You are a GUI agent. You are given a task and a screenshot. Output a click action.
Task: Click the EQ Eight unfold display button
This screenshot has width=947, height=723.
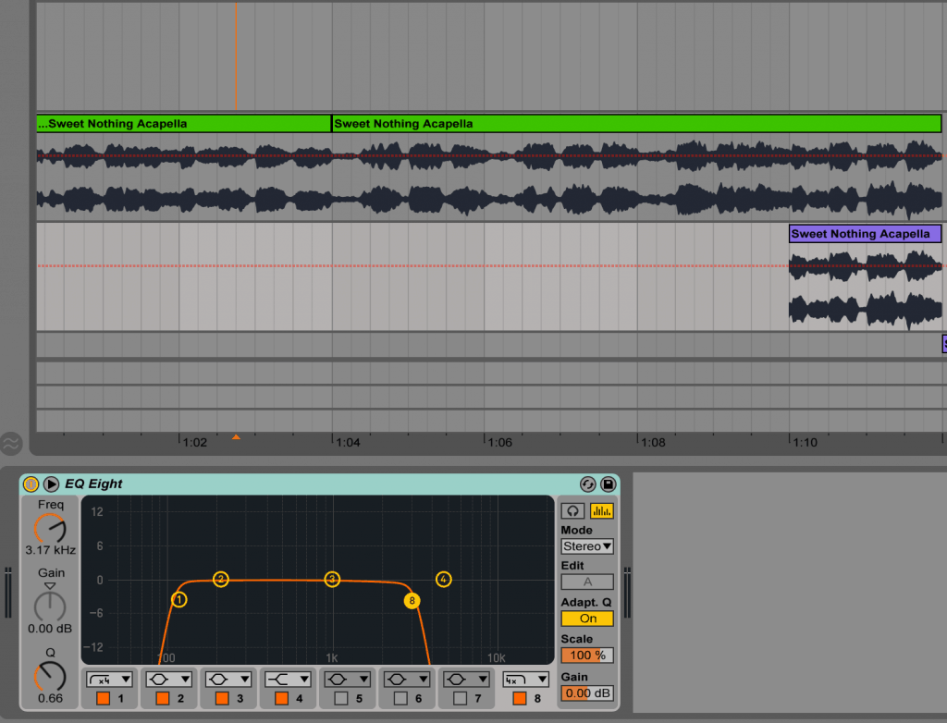pos(52,484)
